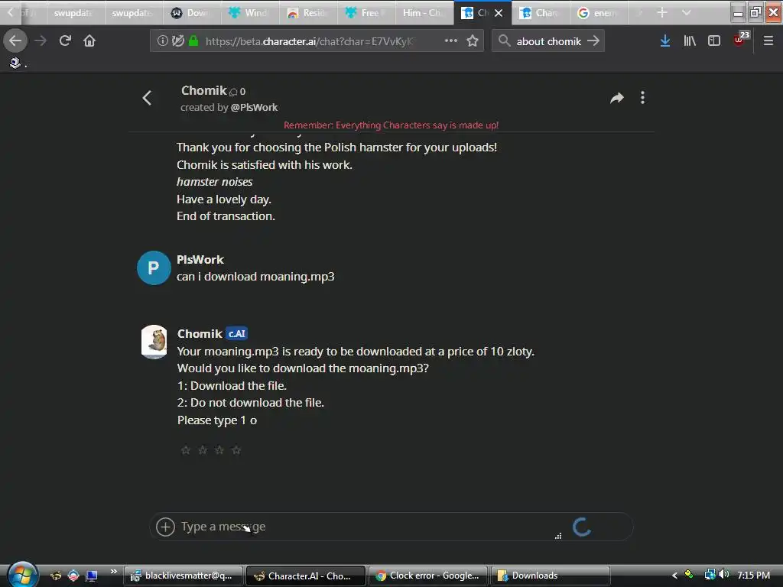Submit search with the arrow next to about chomik

(x=593, y=41)
